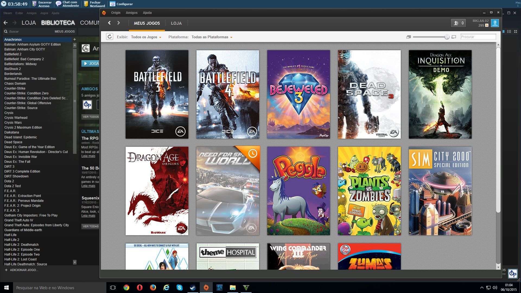Select Anachronox in Steam list
Viewport: 521px width, 293px height.
click(38, 39)
